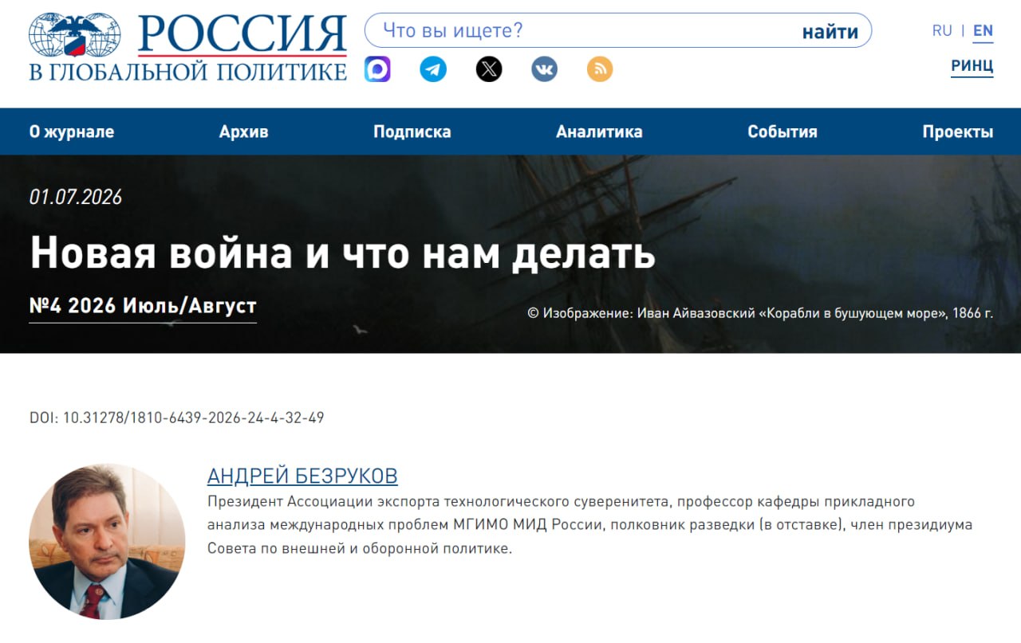The image size is (1021, 643).
Task: Click the Aivazovsky image credit caption
Action: (760, 313)
